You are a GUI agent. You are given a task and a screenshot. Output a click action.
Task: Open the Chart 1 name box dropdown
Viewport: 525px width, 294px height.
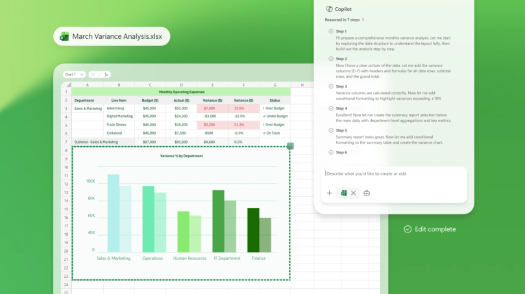[x=82, y=74]
